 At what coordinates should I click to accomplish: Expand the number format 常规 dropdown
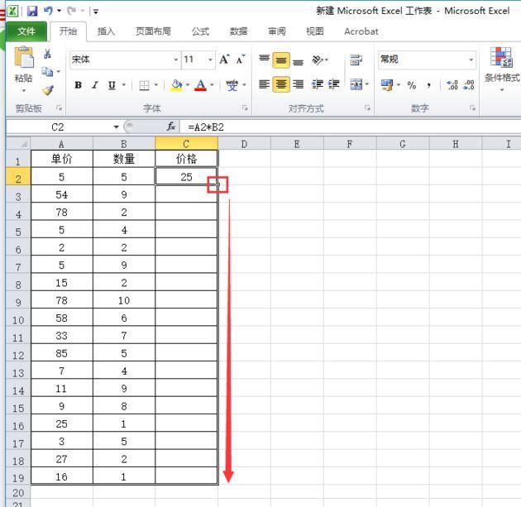point(471,60)
